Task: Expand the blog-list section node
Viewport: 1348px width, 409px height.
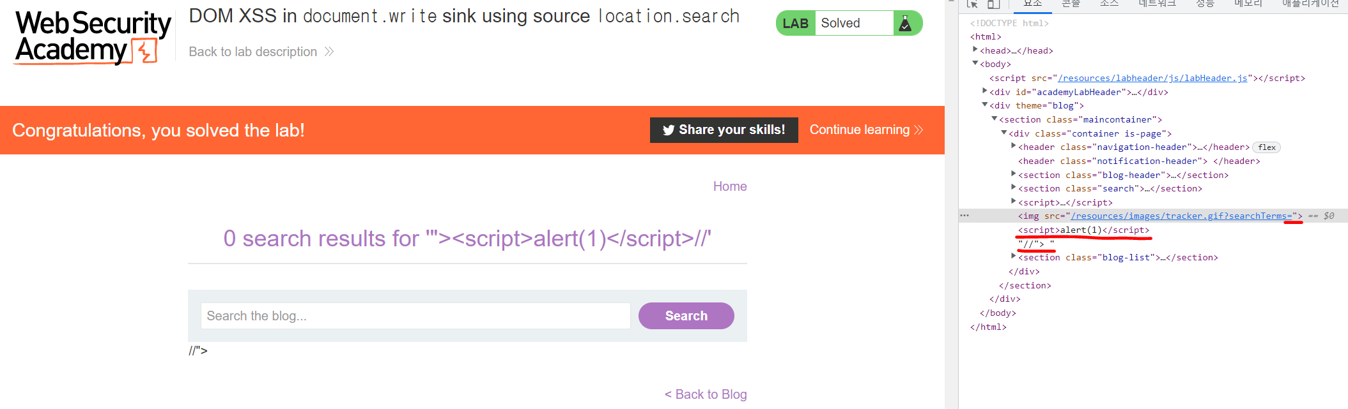Action: (x=1014, y=256)
